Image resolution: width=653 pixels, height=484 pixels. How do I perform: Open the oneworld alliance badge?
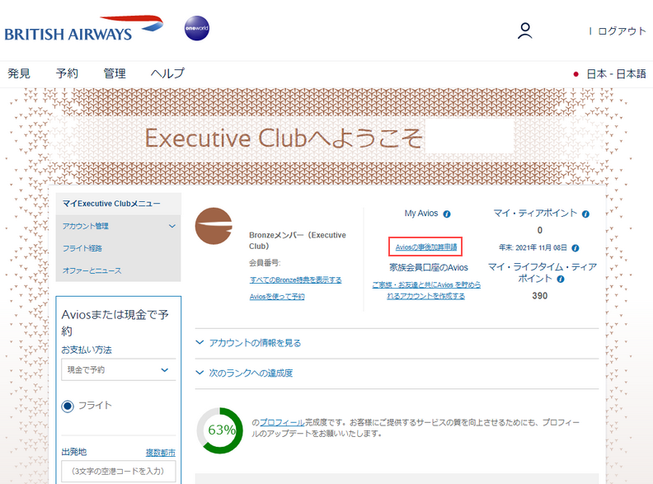[196, 28]
